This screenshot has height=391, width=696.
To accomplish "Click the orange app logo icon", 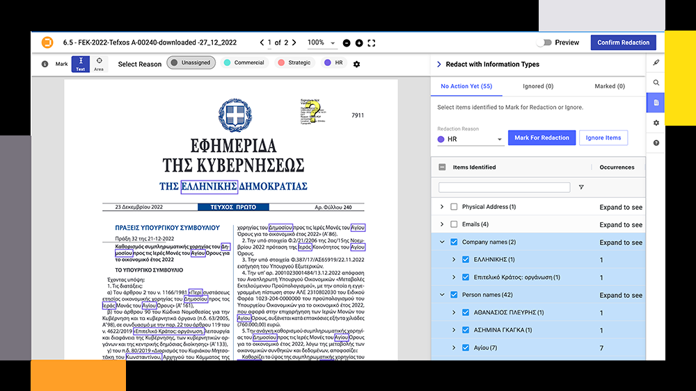I will coord(47,42).
